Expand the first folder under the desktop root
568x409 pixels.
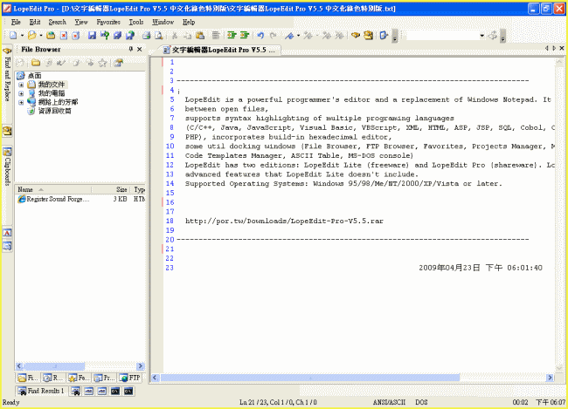20,85
